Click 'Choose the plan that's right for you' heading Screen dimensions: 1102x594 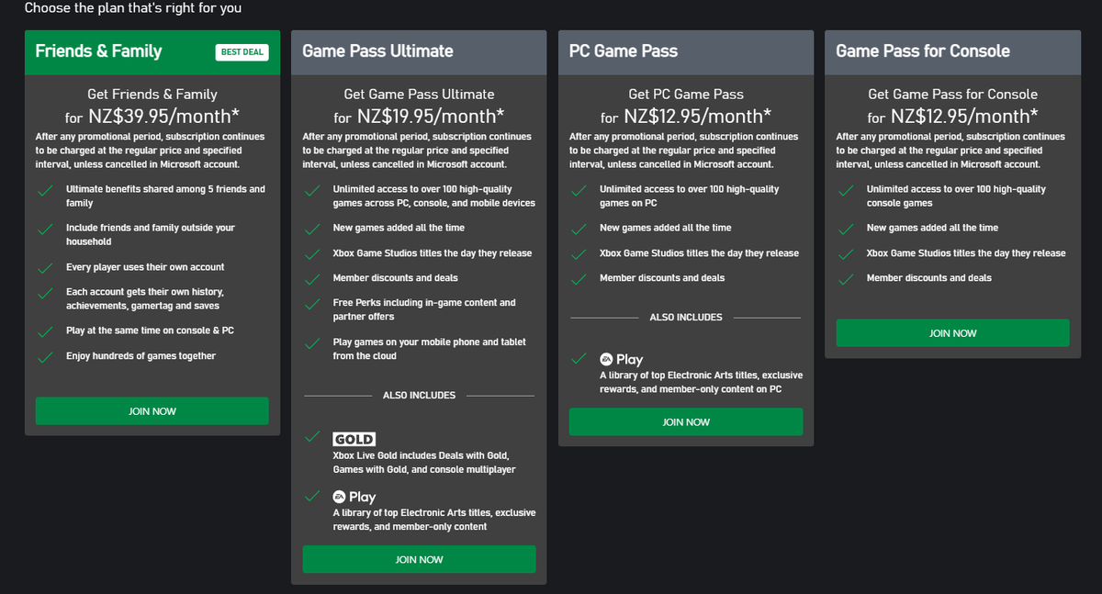pyautogui.click(x=133, y=8)
